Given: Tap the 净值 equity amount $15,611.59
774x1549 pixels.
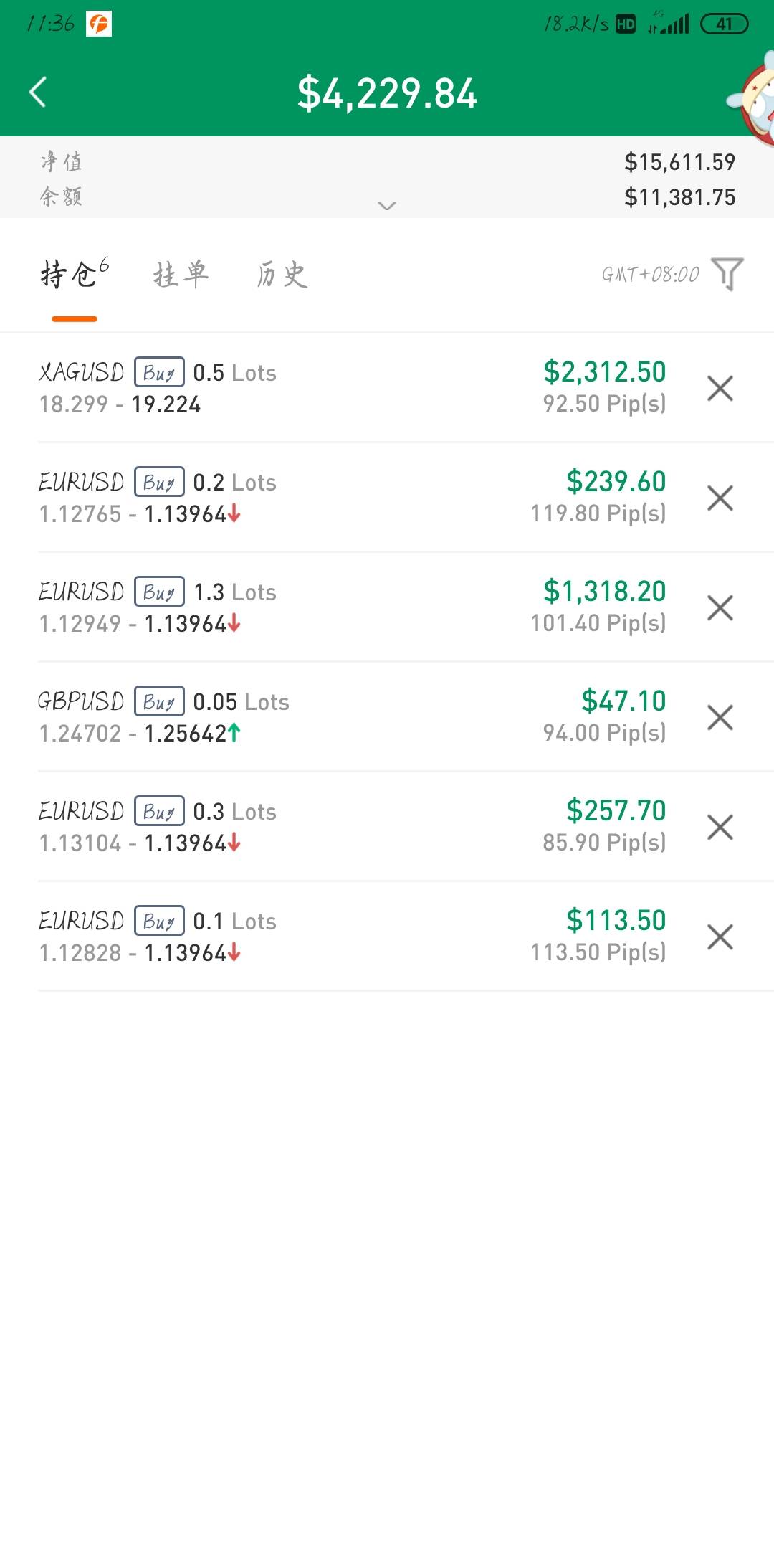Looking at the screenshot, I should 679,162.
